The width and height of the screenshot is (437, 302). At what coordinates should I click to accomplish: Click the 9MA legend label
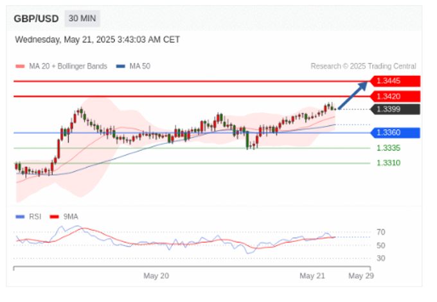point(71,217)
